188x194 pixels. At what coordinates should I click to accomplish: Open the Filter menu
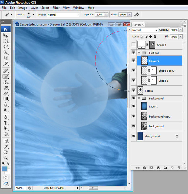click(x=56, y=8)
